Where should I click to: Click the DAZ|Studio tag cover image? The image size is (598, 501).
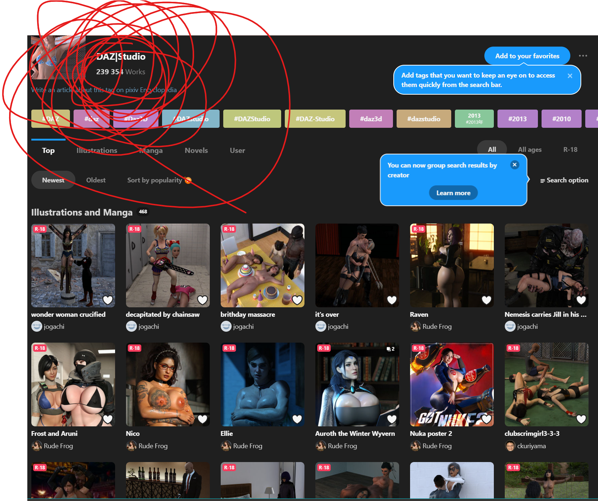coord(58,57)
